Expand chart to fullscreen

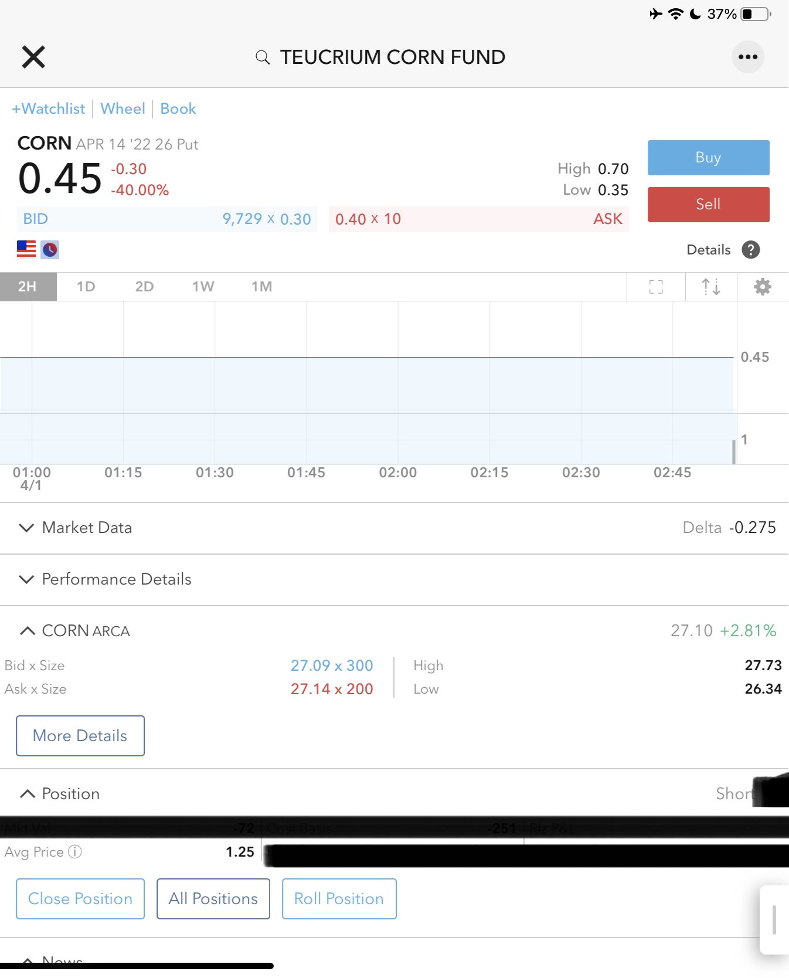[x=656, y=287]
